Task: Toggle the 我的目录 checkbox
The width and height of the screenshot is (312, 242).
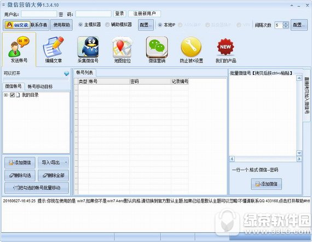Action: pyautogui.click(x=13, y=95)
